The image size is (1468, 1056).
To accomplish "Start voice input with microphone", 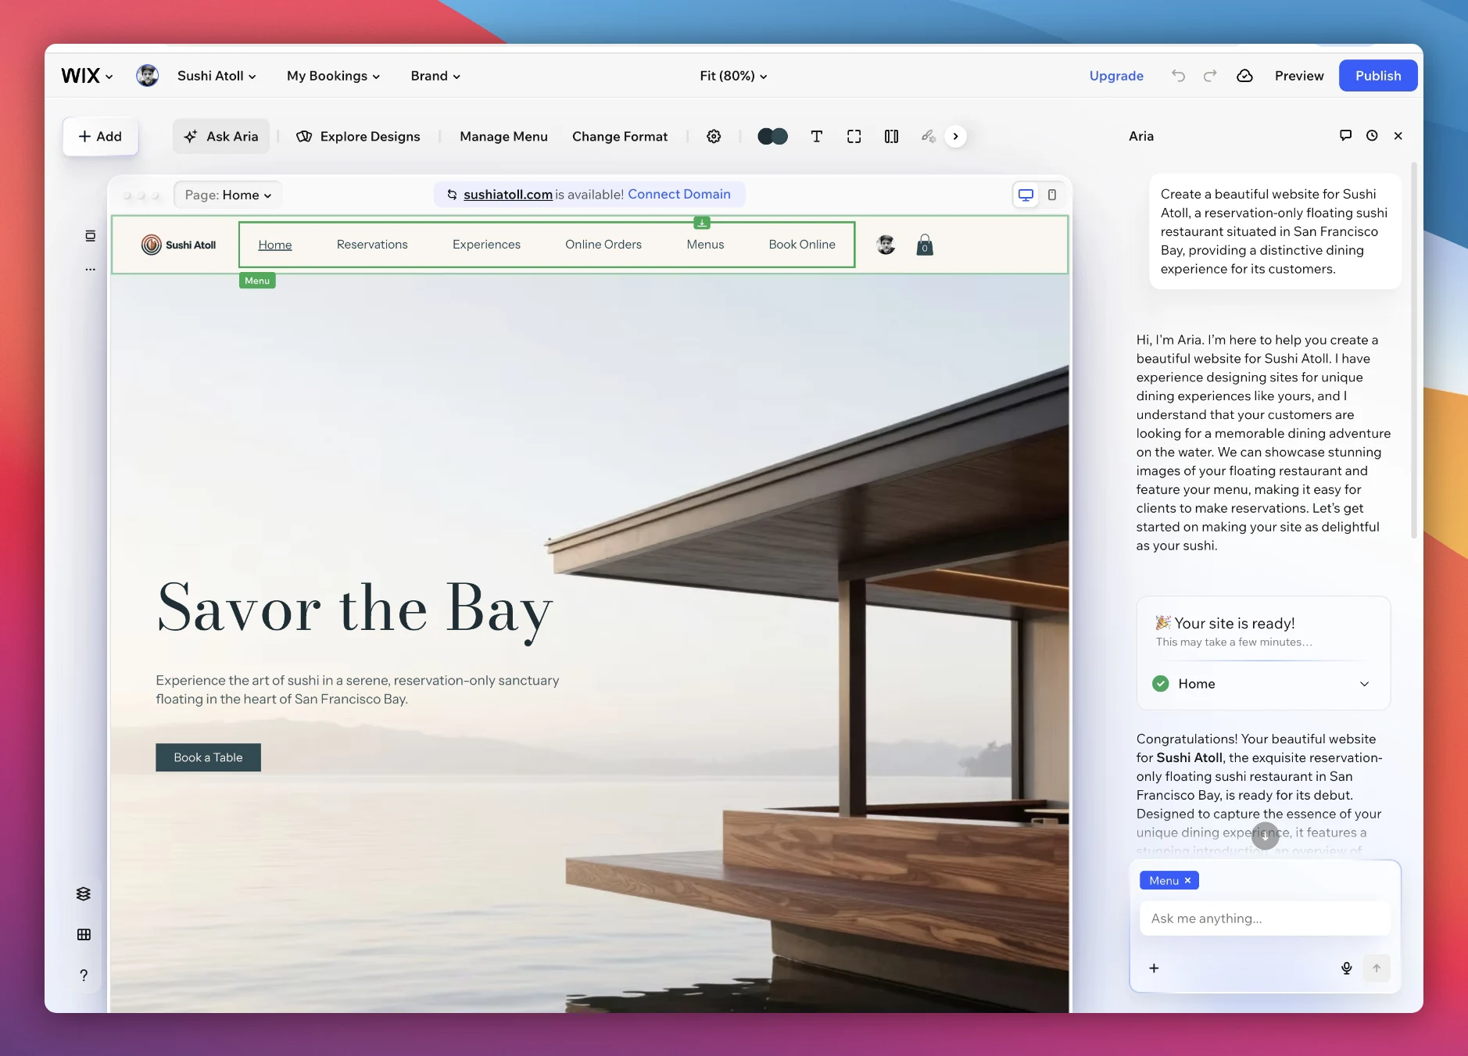I will (x=1346, y=968).
